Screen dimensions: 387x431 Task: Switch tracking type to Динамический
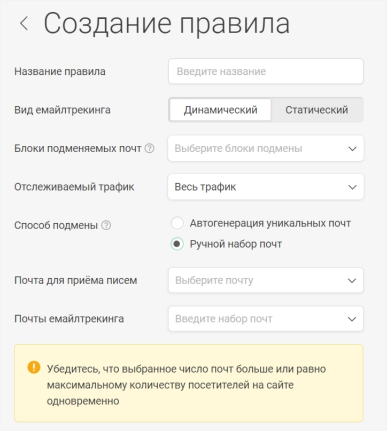pos(220,110)
